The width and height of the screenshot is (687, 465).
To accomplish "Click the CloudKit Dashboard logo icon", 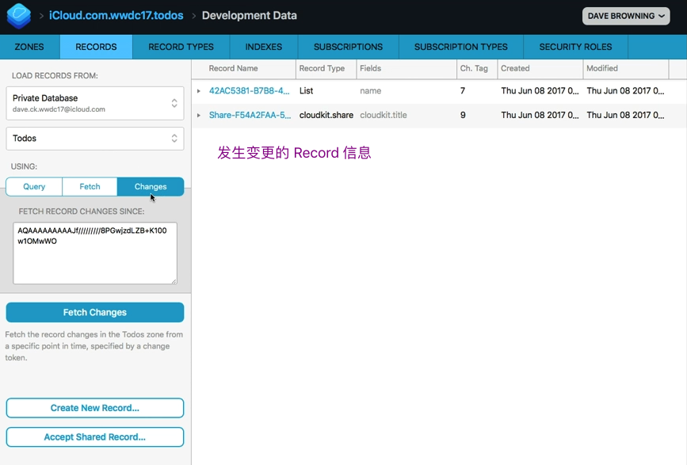I will click(19, 16).
